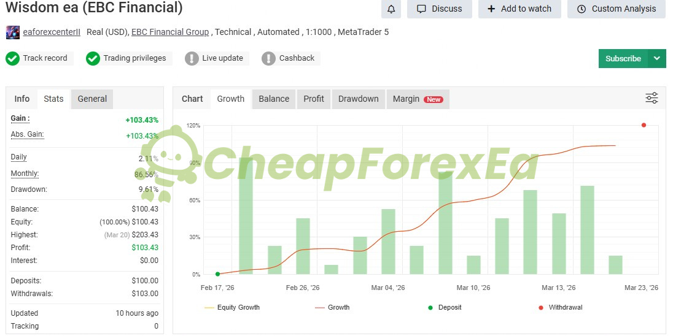The image size is (673, 336).
Task: Click the Cashback warning icon
Action: coord(269,58)
